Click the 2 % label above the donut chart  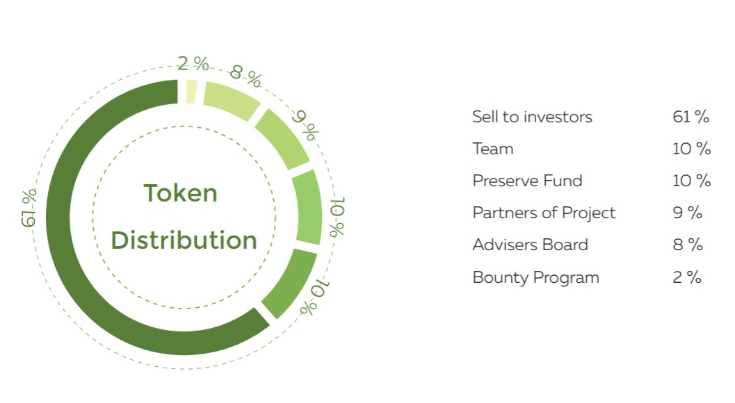[193, 64]
